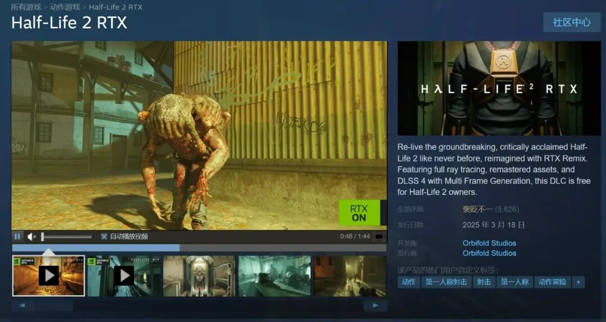Select the 第一人称射击 tag
Image resolution: width=606 pixels, height=322 pixels.
447,282
